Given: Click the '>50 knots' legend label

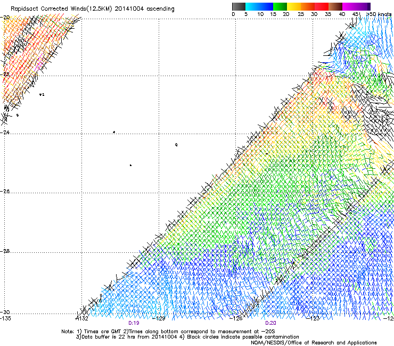Looking at the screenshot, I should pos(379,14).
